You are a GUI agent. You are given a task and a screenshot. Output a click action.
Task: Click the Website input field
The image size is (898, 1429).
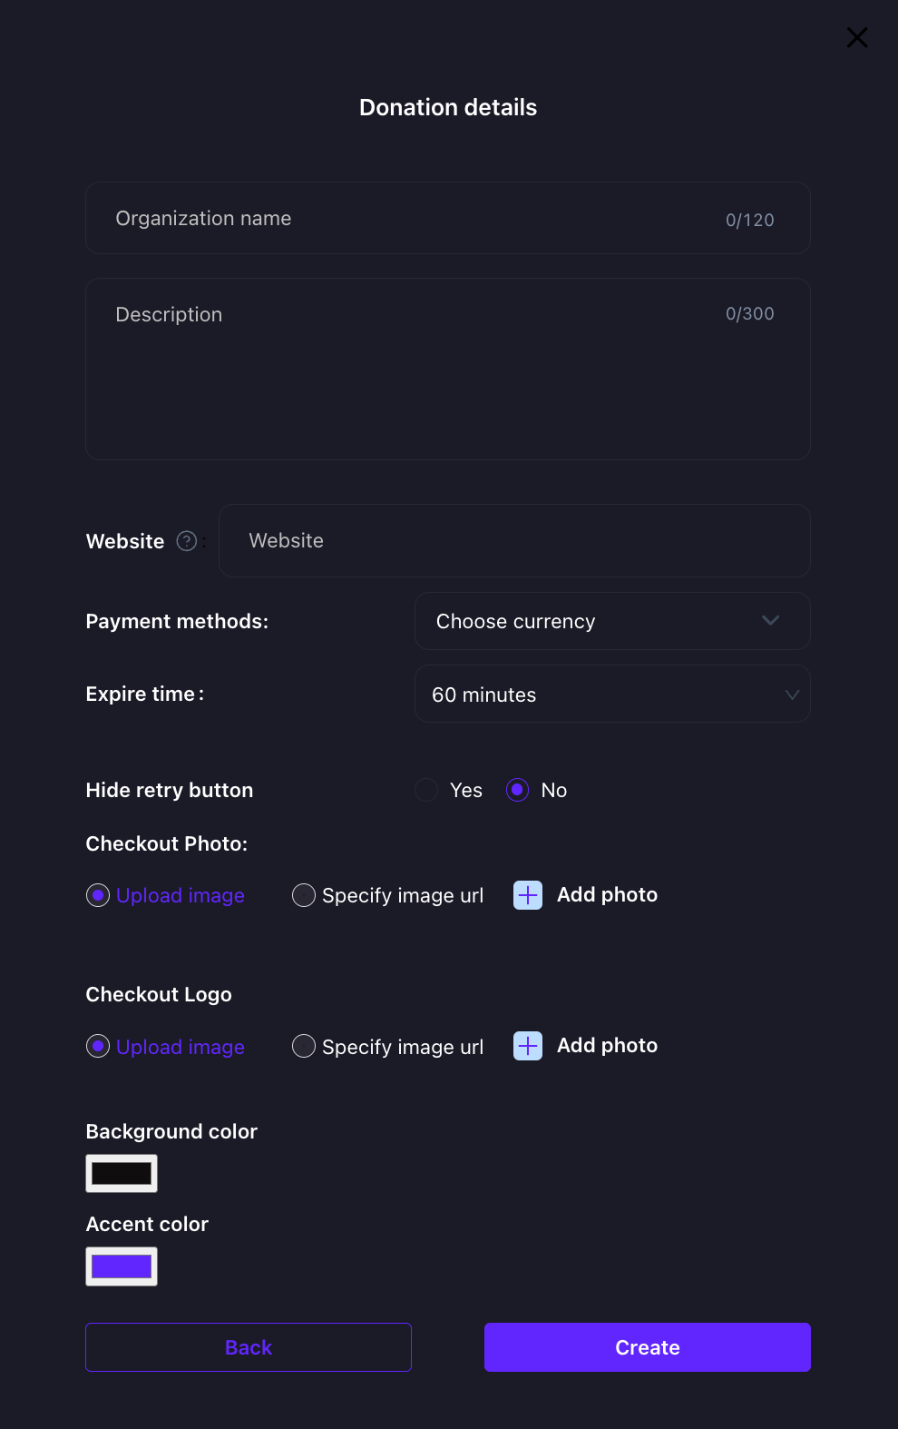pyautogui.click(x=514, y=541)
